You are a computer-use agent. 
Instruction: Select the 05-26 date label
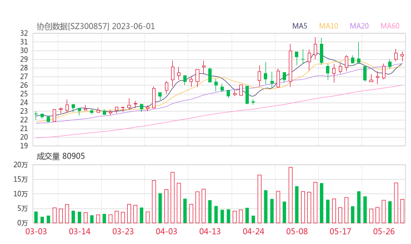click(384, 231)
